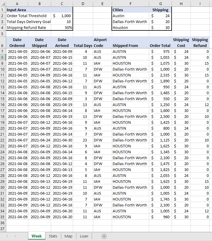This screenshot has height=241, width=212.
Task: Select column I header
Action: click(x=200, y=4)
